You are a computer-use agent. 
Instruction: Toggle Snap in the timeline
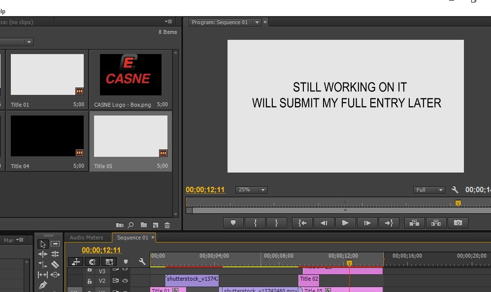click(x=92, y=262)
